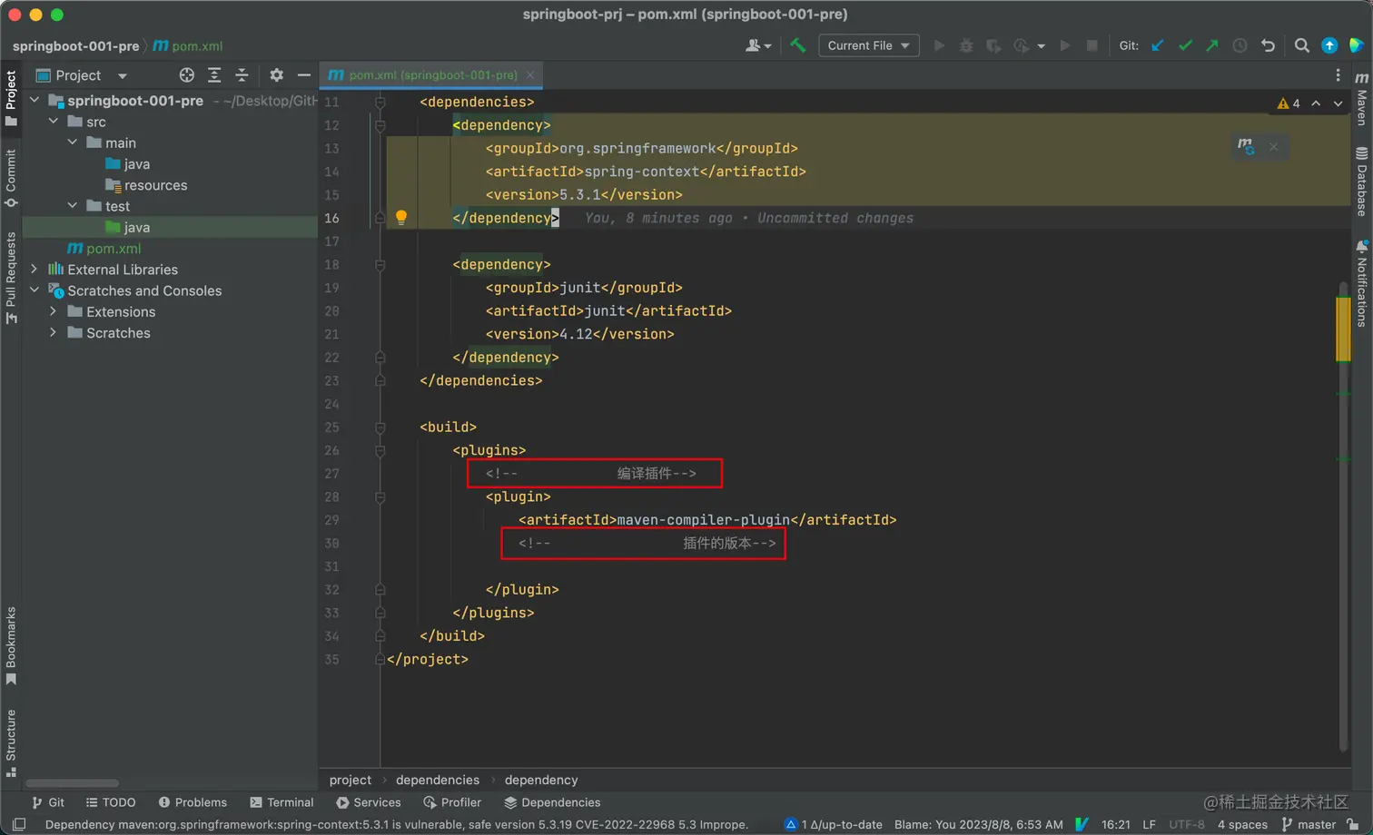Open Search Everywhere magnifier icon
The image size is (1373, 835).
(1301, 45)
